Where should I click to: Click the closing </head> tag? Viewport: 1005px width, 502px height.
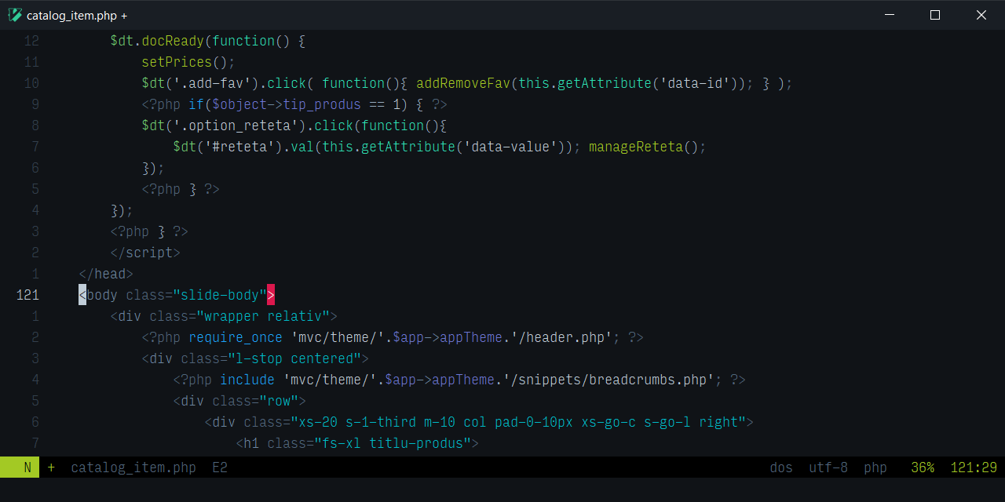coord(106,274)
